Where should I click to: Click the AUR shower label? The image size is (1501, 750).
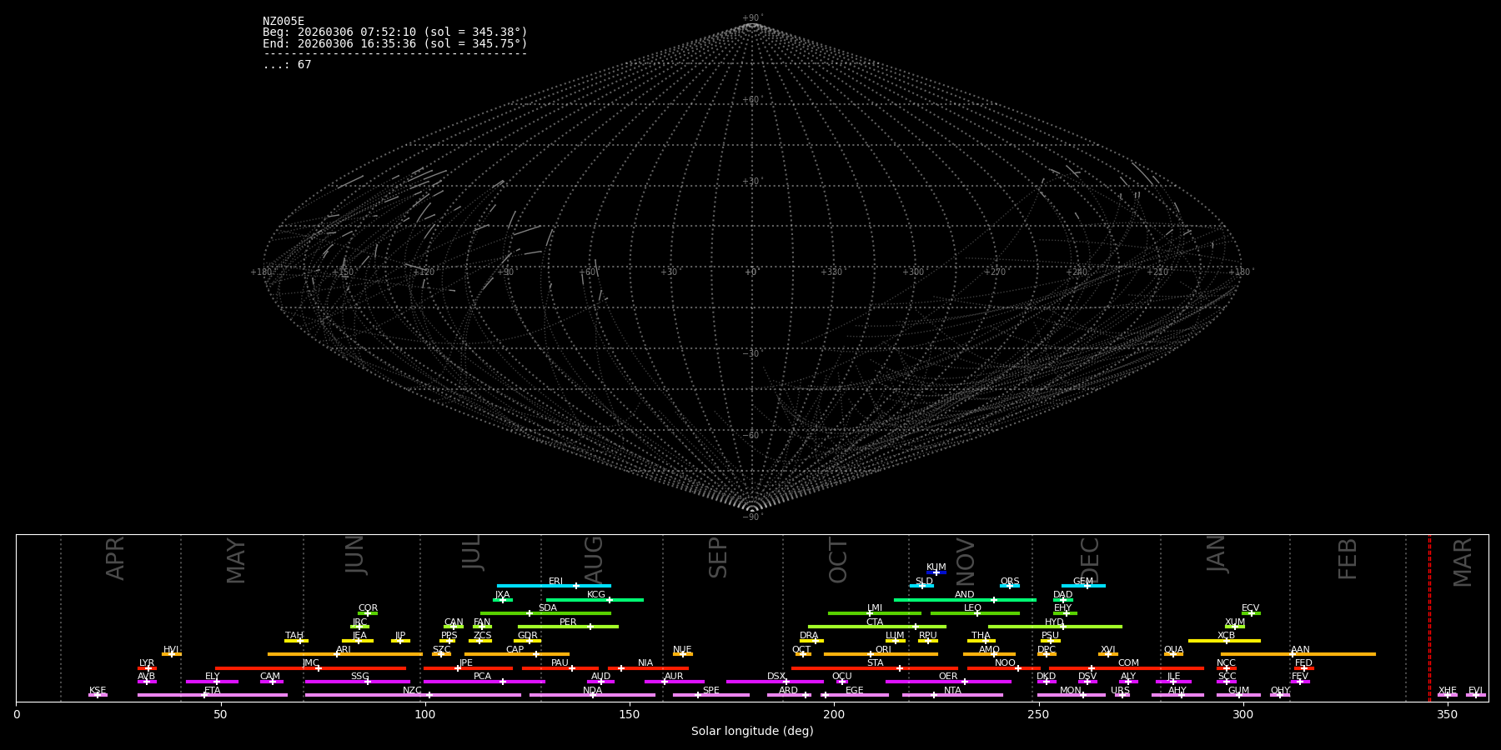pos(674,677)
